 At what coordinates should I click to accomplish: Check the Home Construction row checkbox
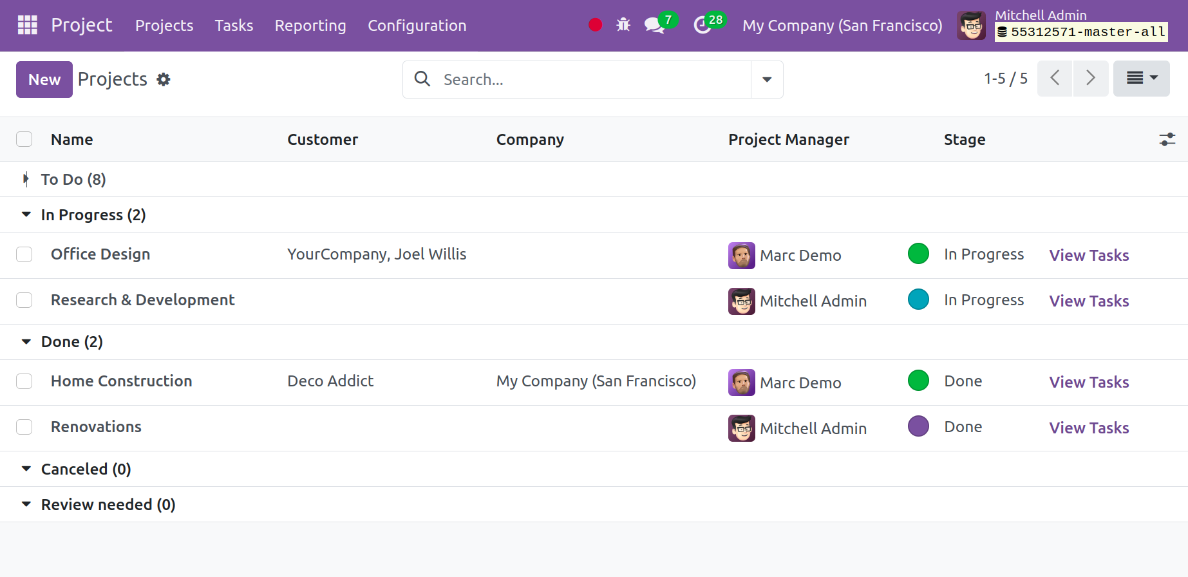point(24,381)
